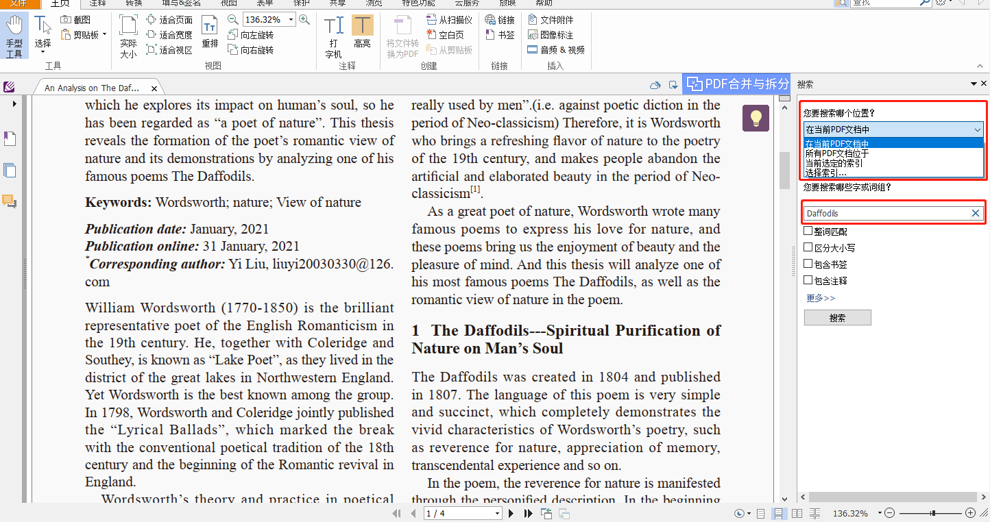Go to next page using arrow
This screenshot has width=990, height=522.
[x=511, y=513]
